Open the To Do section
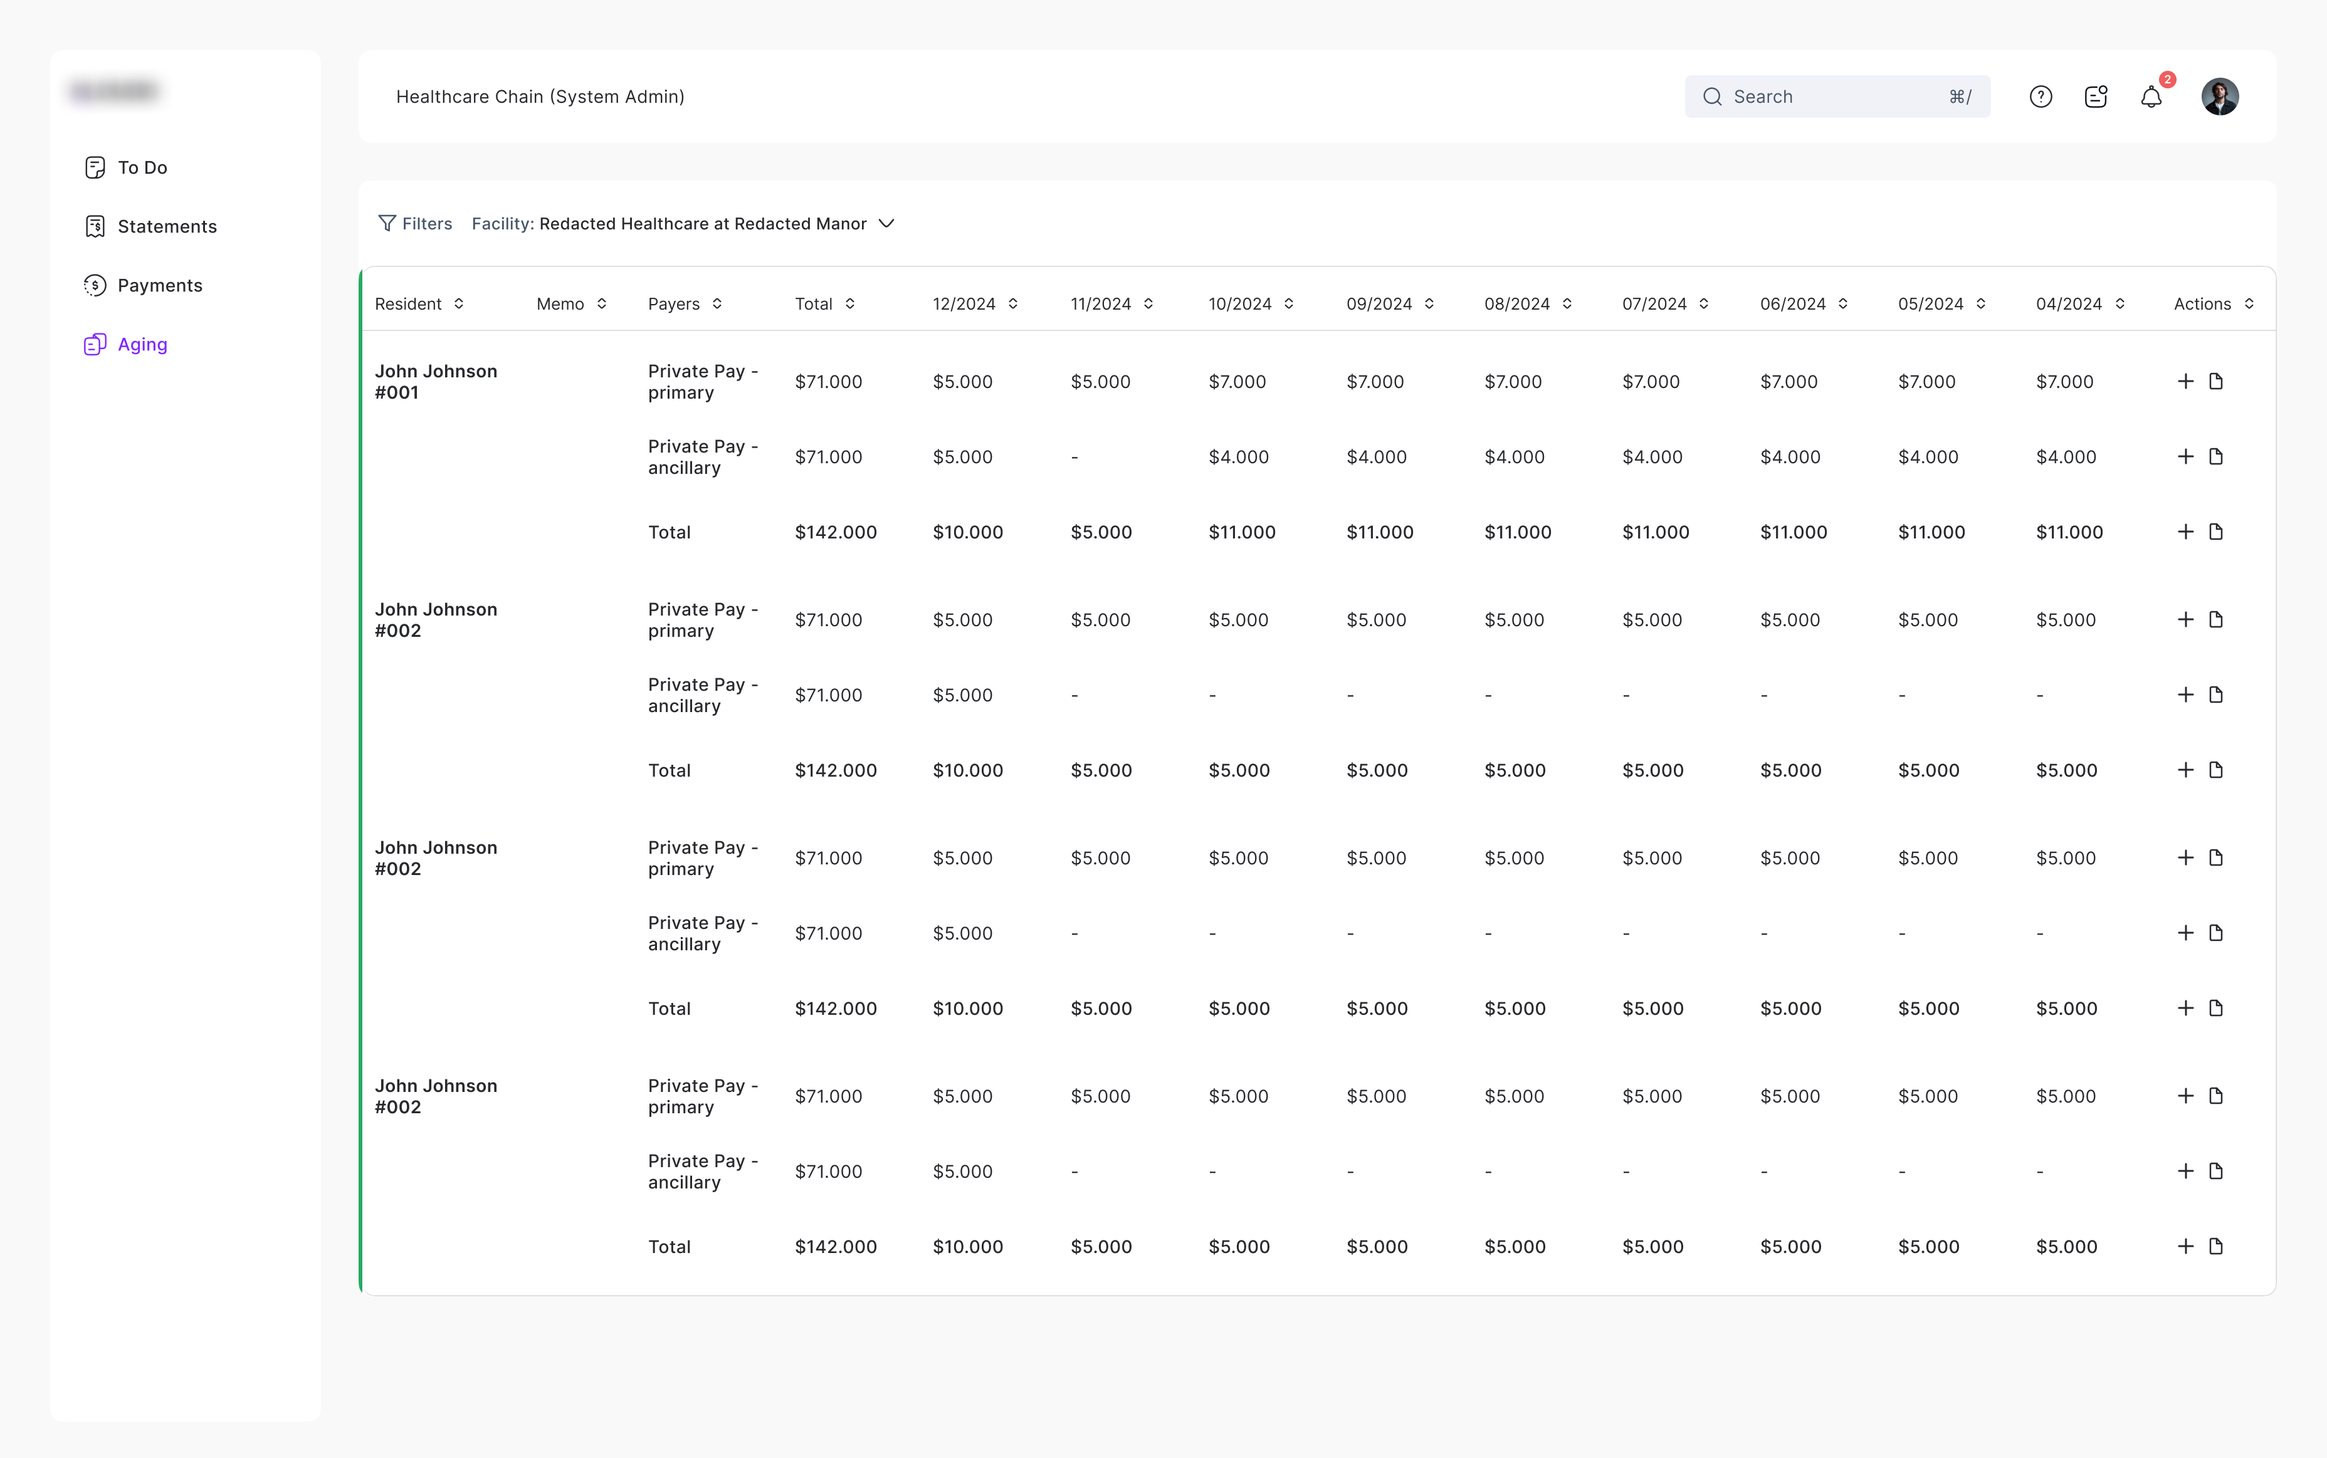 click(x=127, y=168)
